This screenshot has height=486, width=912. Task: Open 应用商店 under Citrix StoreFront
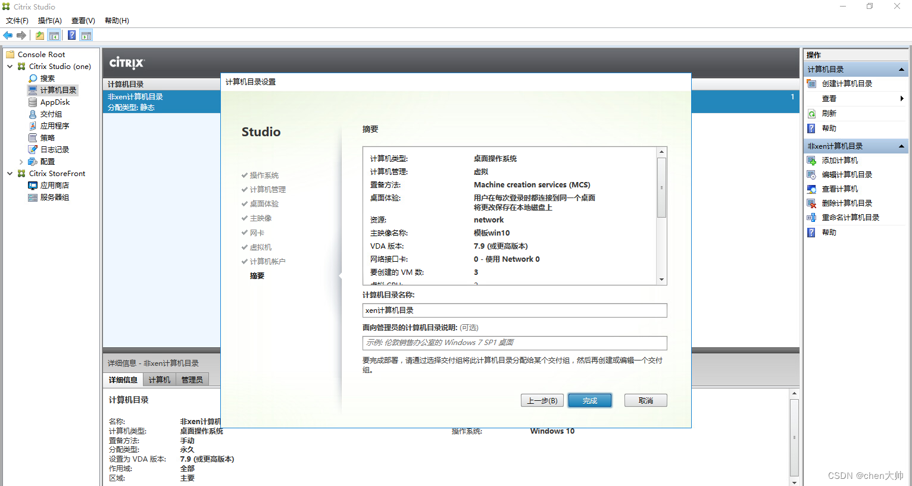(x=55, y=186)
